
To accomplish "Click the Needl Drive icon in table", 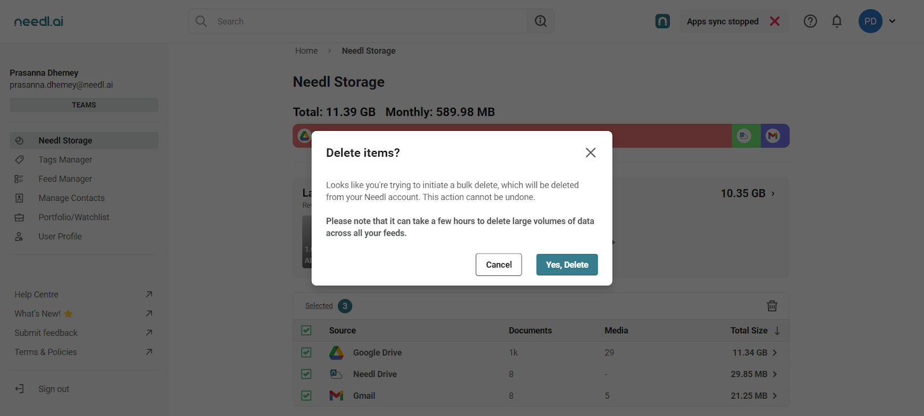I will pos(337,374).
